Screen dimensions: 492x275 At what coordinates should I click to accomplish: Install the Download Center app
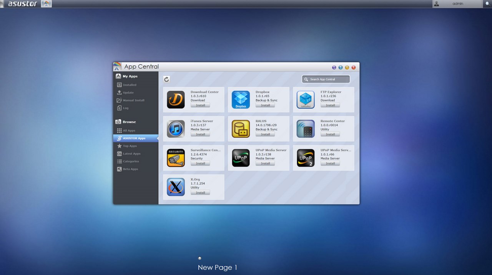click(x=200, y=105)
